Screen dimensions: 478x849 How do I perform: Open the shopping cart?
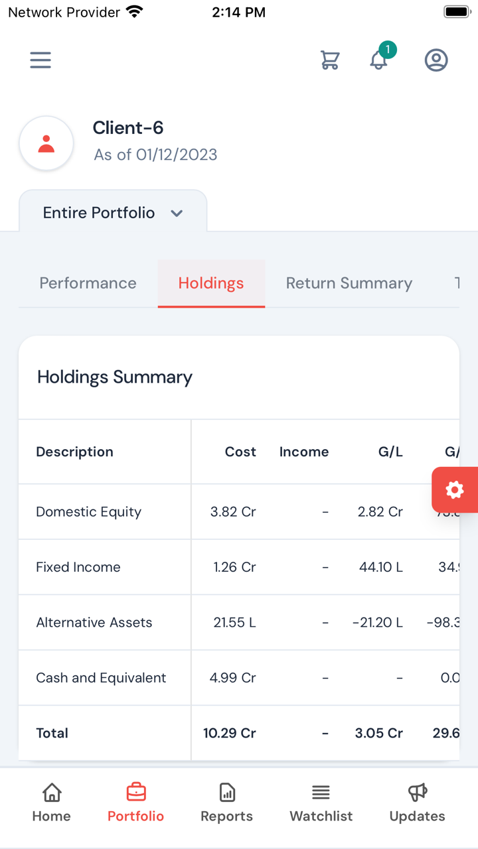[x=330, y=60]
